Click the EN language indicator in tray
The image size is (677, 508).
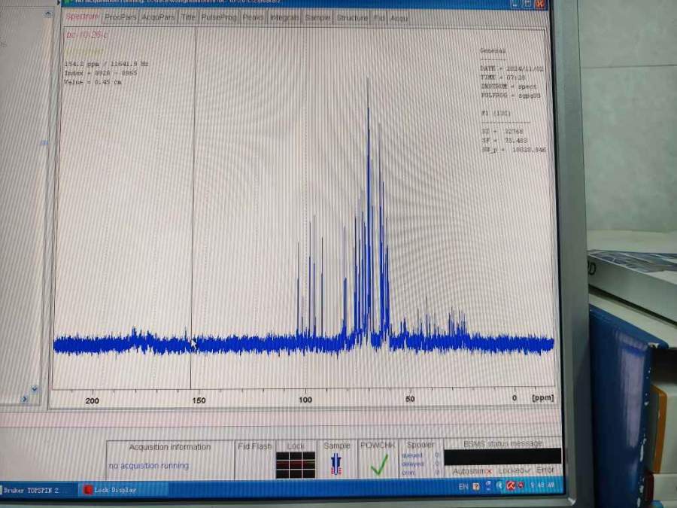[465, 487]
